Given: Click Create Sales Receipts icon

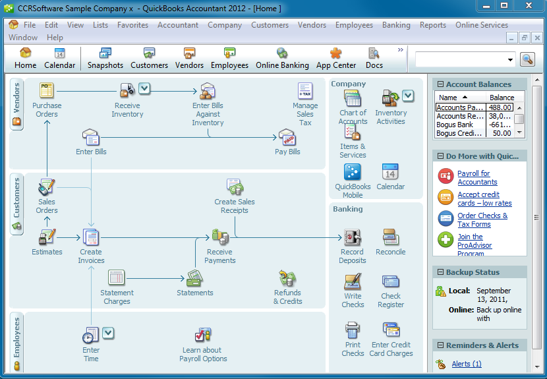Looking at the screenshot, I should click(235, 187).
